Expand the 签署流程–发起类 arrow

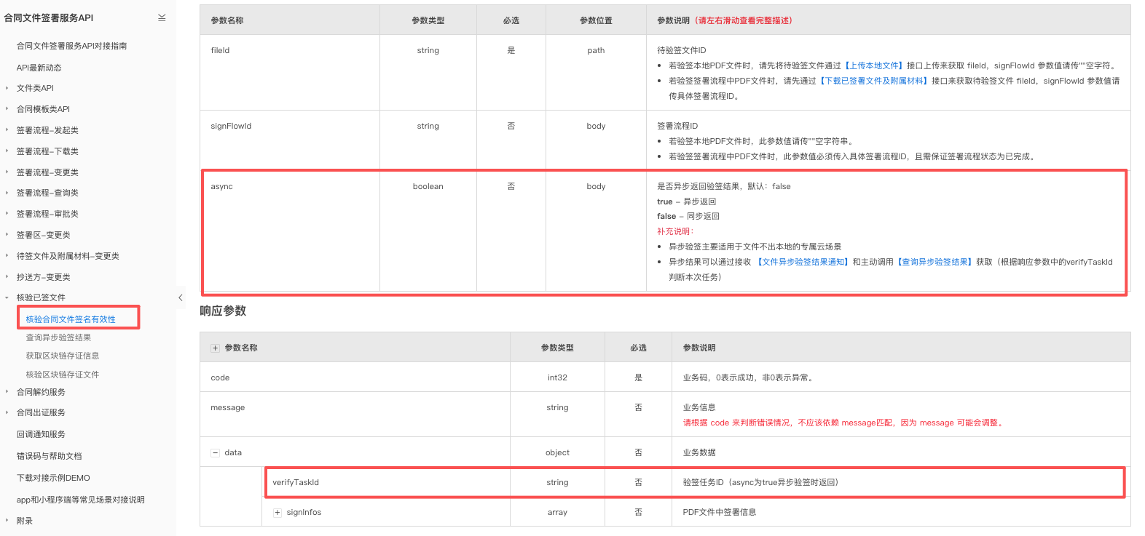(x=7, y=130)
